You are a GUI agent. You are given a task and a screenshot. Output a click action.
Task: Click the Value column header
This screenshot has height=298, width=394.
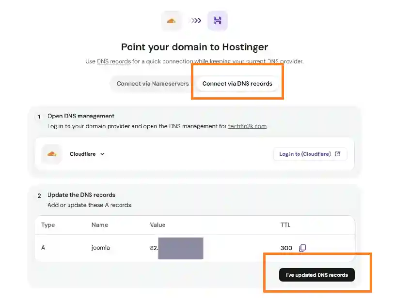click(158, 225)
